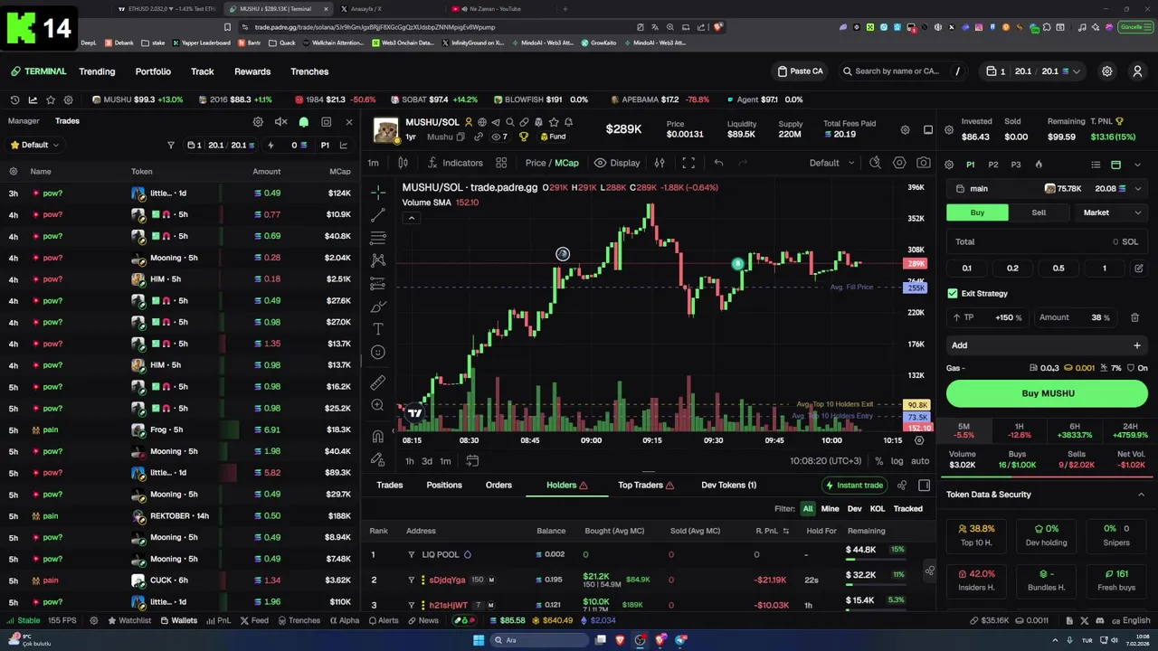Select the KOL holders filter
Screen dimensions: 1158x651
[878, 509]
